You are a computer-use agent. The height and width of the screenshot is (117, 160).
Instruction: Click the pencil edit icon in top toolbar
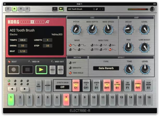(27, 9)
